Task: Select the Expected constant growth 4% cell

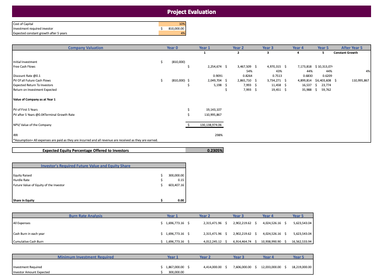Action: coord(171,32)
